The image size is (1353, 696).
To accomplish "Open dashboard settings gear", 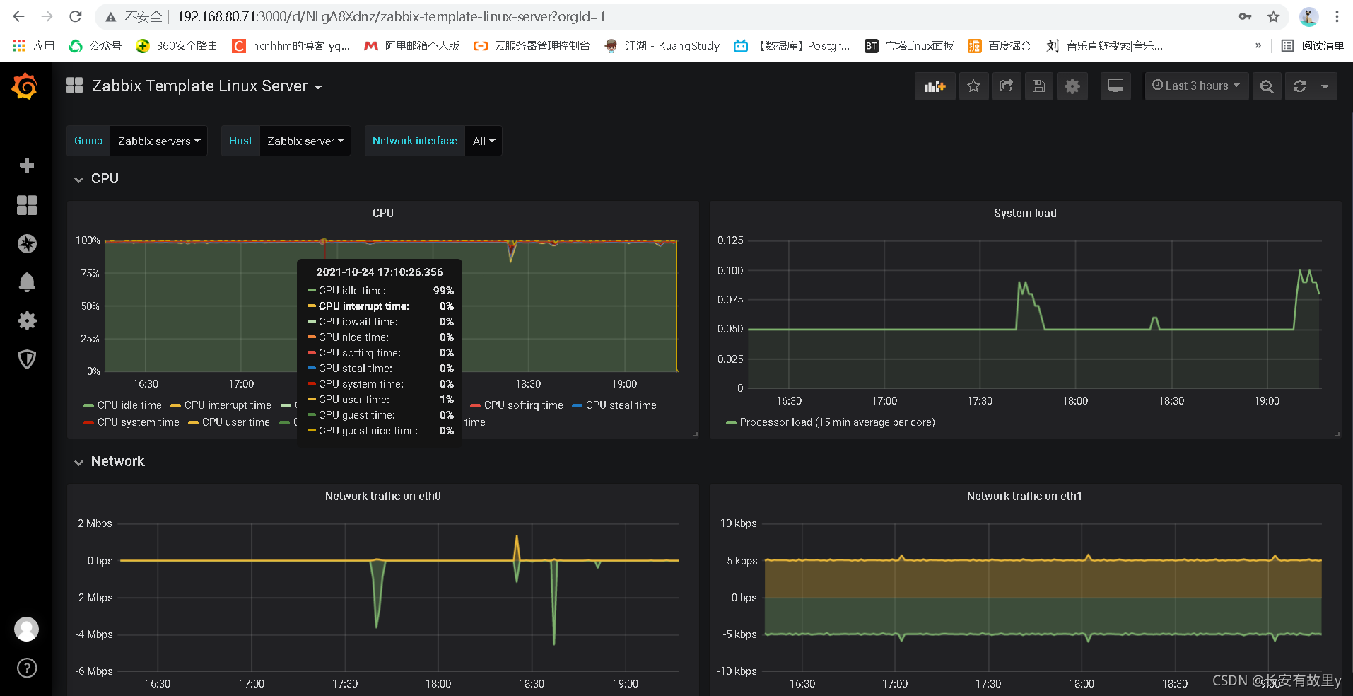I will point(1072,86).
